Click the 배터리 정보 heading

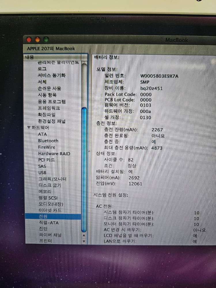(x=107, y=57)
